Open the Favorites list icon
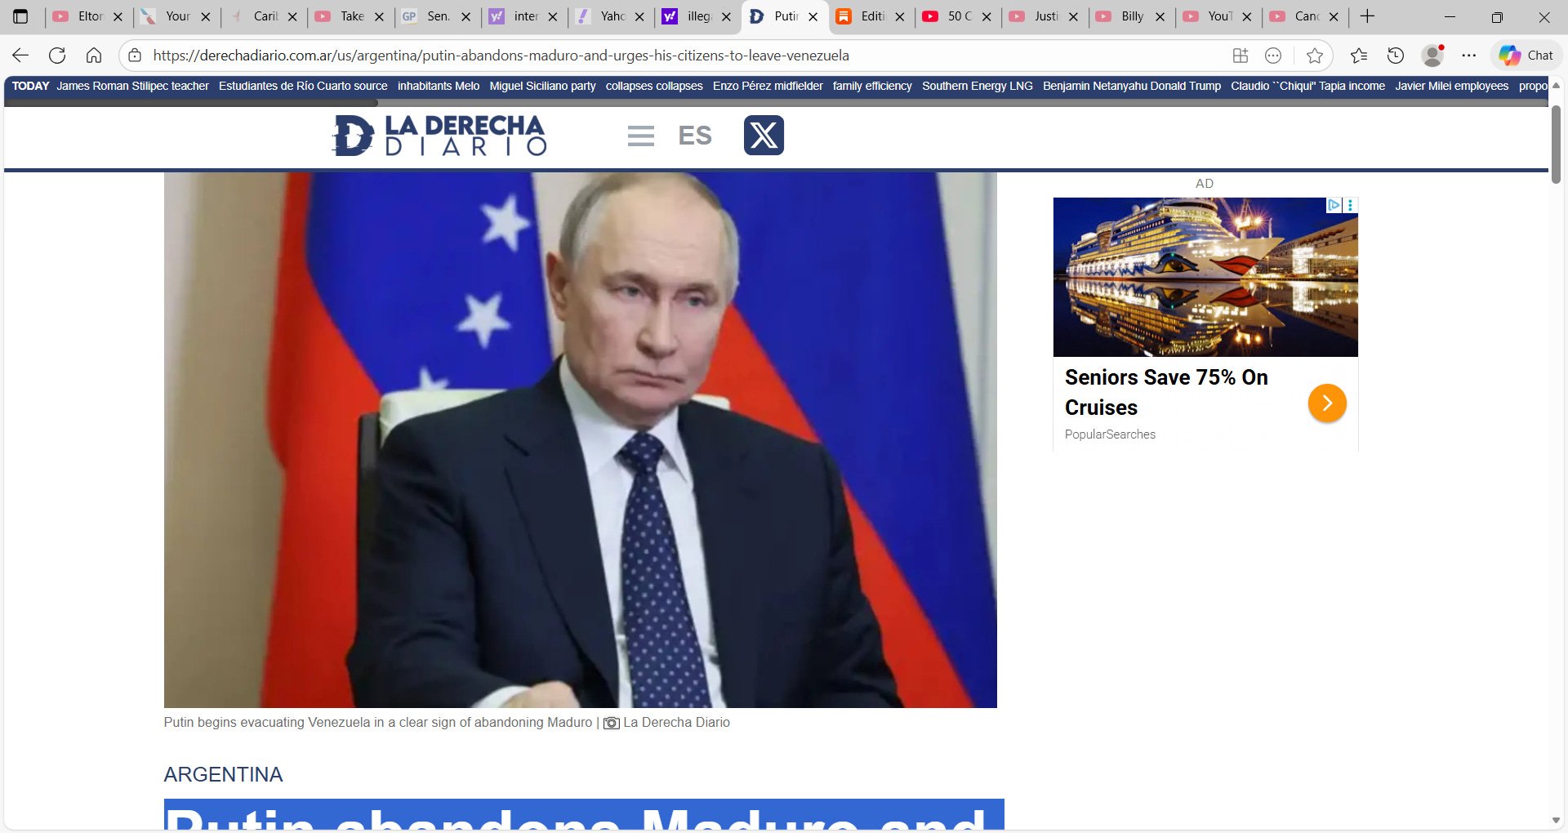Screen dimensions: 1568x833 1359,56
